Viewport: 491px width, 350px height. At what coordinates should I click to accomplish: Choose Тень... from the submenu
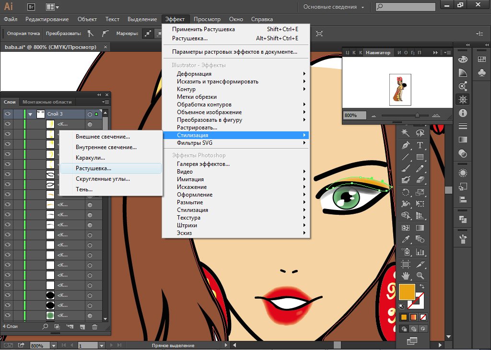click(111, 189)
